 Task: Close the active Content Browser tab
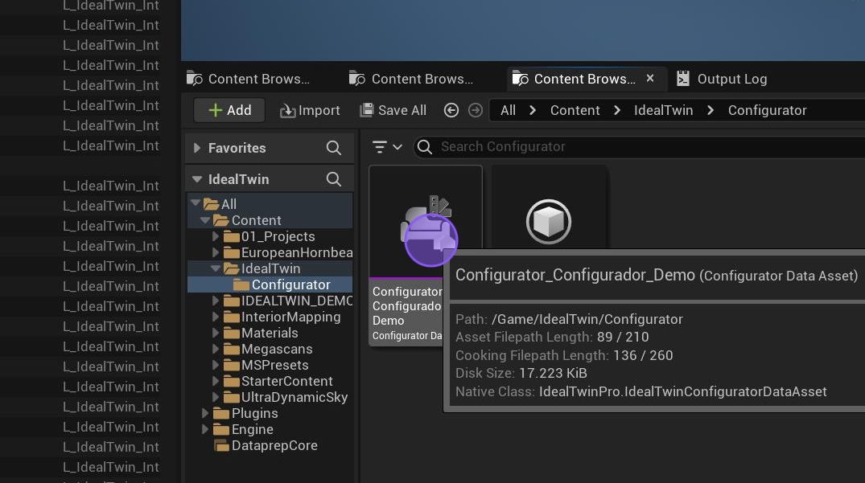click(650, 78)
